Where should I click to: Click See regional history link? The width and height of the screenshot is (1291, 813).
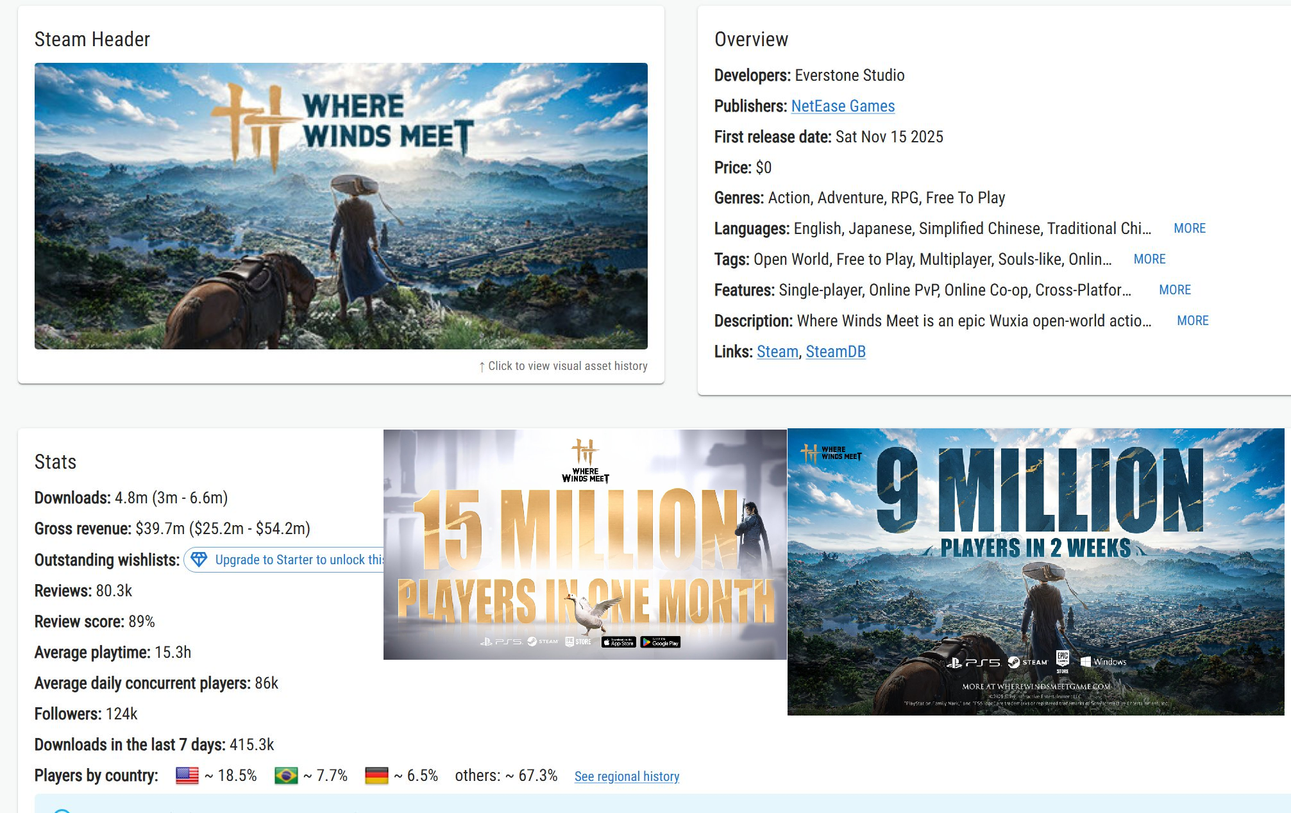click(627, 776)
